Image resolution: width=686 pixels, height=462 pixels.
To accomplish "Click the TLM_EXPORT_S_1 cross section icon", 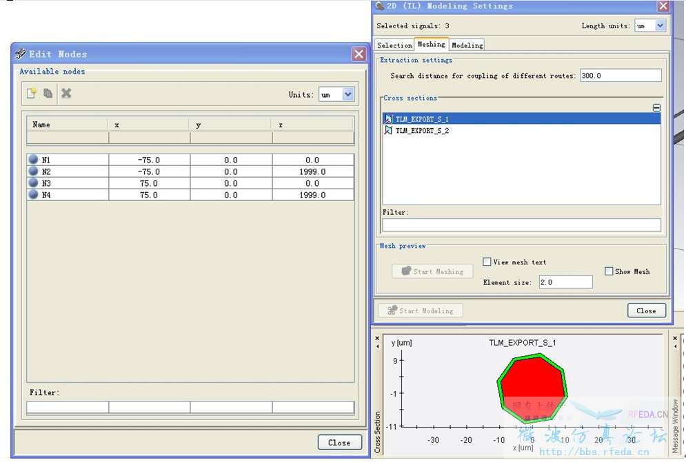I will pos(388,119).
